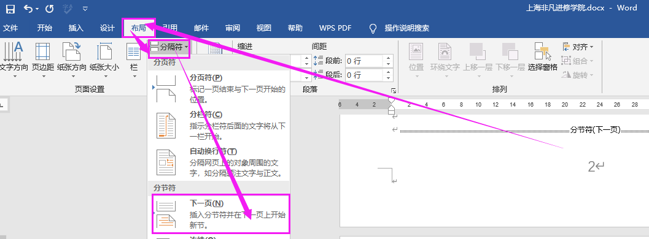Switch to the 设计 tab
The image size is (649, 239).
[x=107, y=28]
